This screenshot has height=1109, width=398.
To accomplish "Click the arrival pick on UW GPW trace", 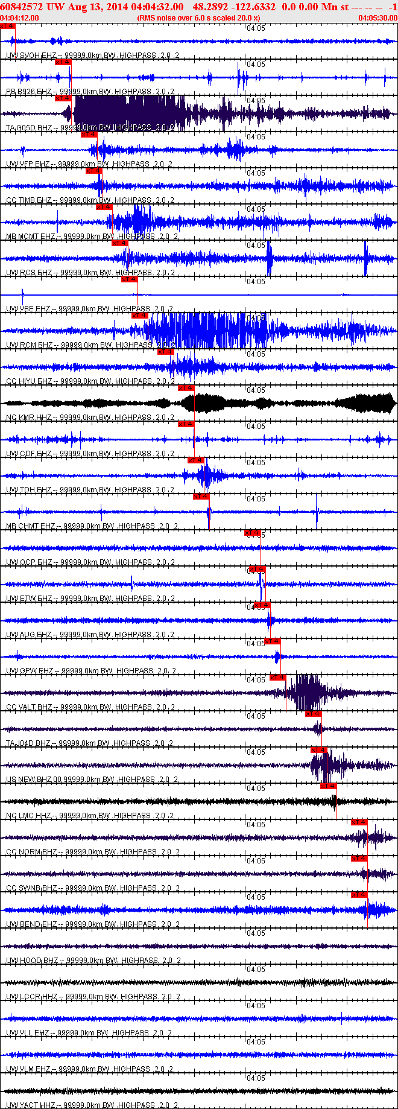I will (x=273, y=641).
